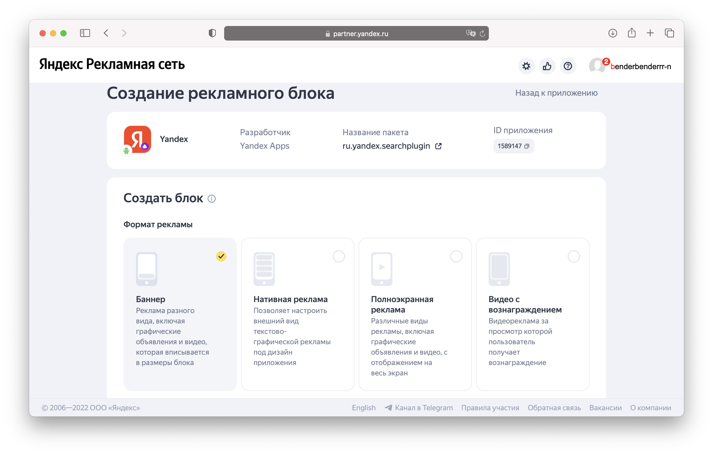
Task: Open package link via external-link icon
Action: [x=438, y=146]
